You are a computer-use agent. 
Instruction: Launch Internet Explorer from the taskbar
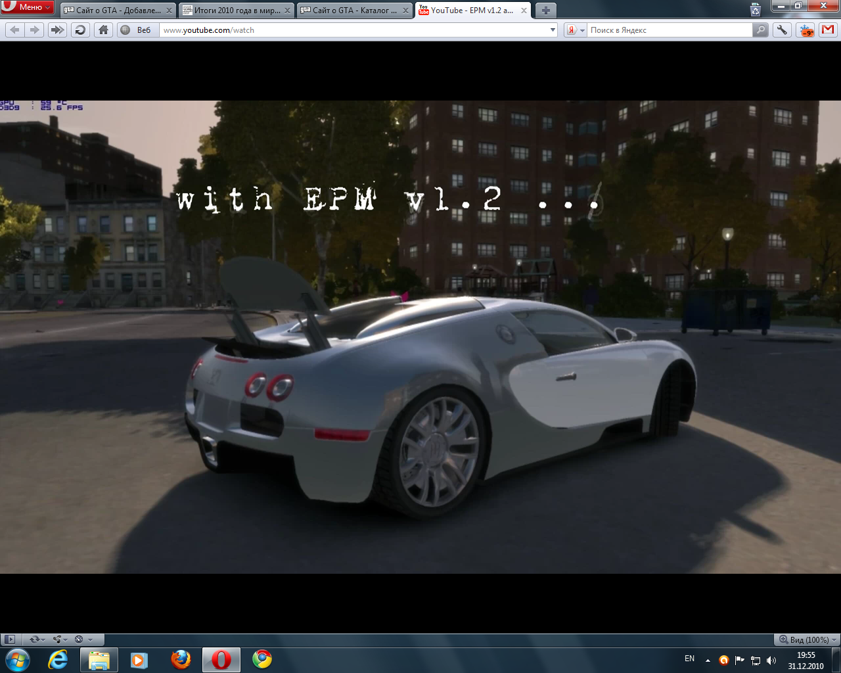point(58,659)
